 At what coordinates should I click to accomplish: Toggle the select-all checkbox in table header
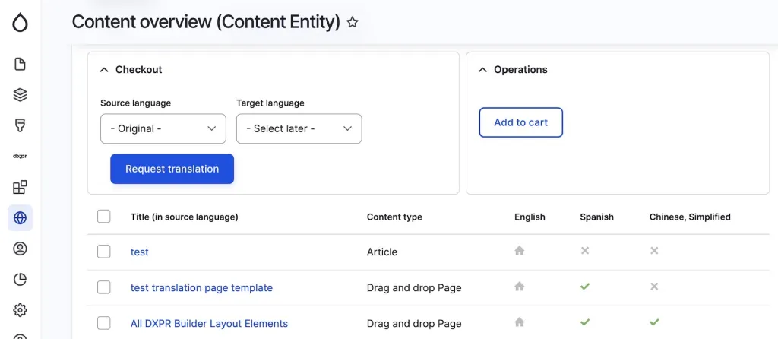[104, 217]
